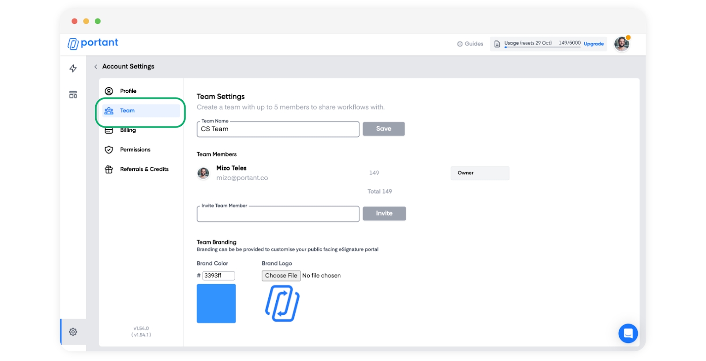
Task: Click Mizo Teles member avatar
Action: pos(203,173)
